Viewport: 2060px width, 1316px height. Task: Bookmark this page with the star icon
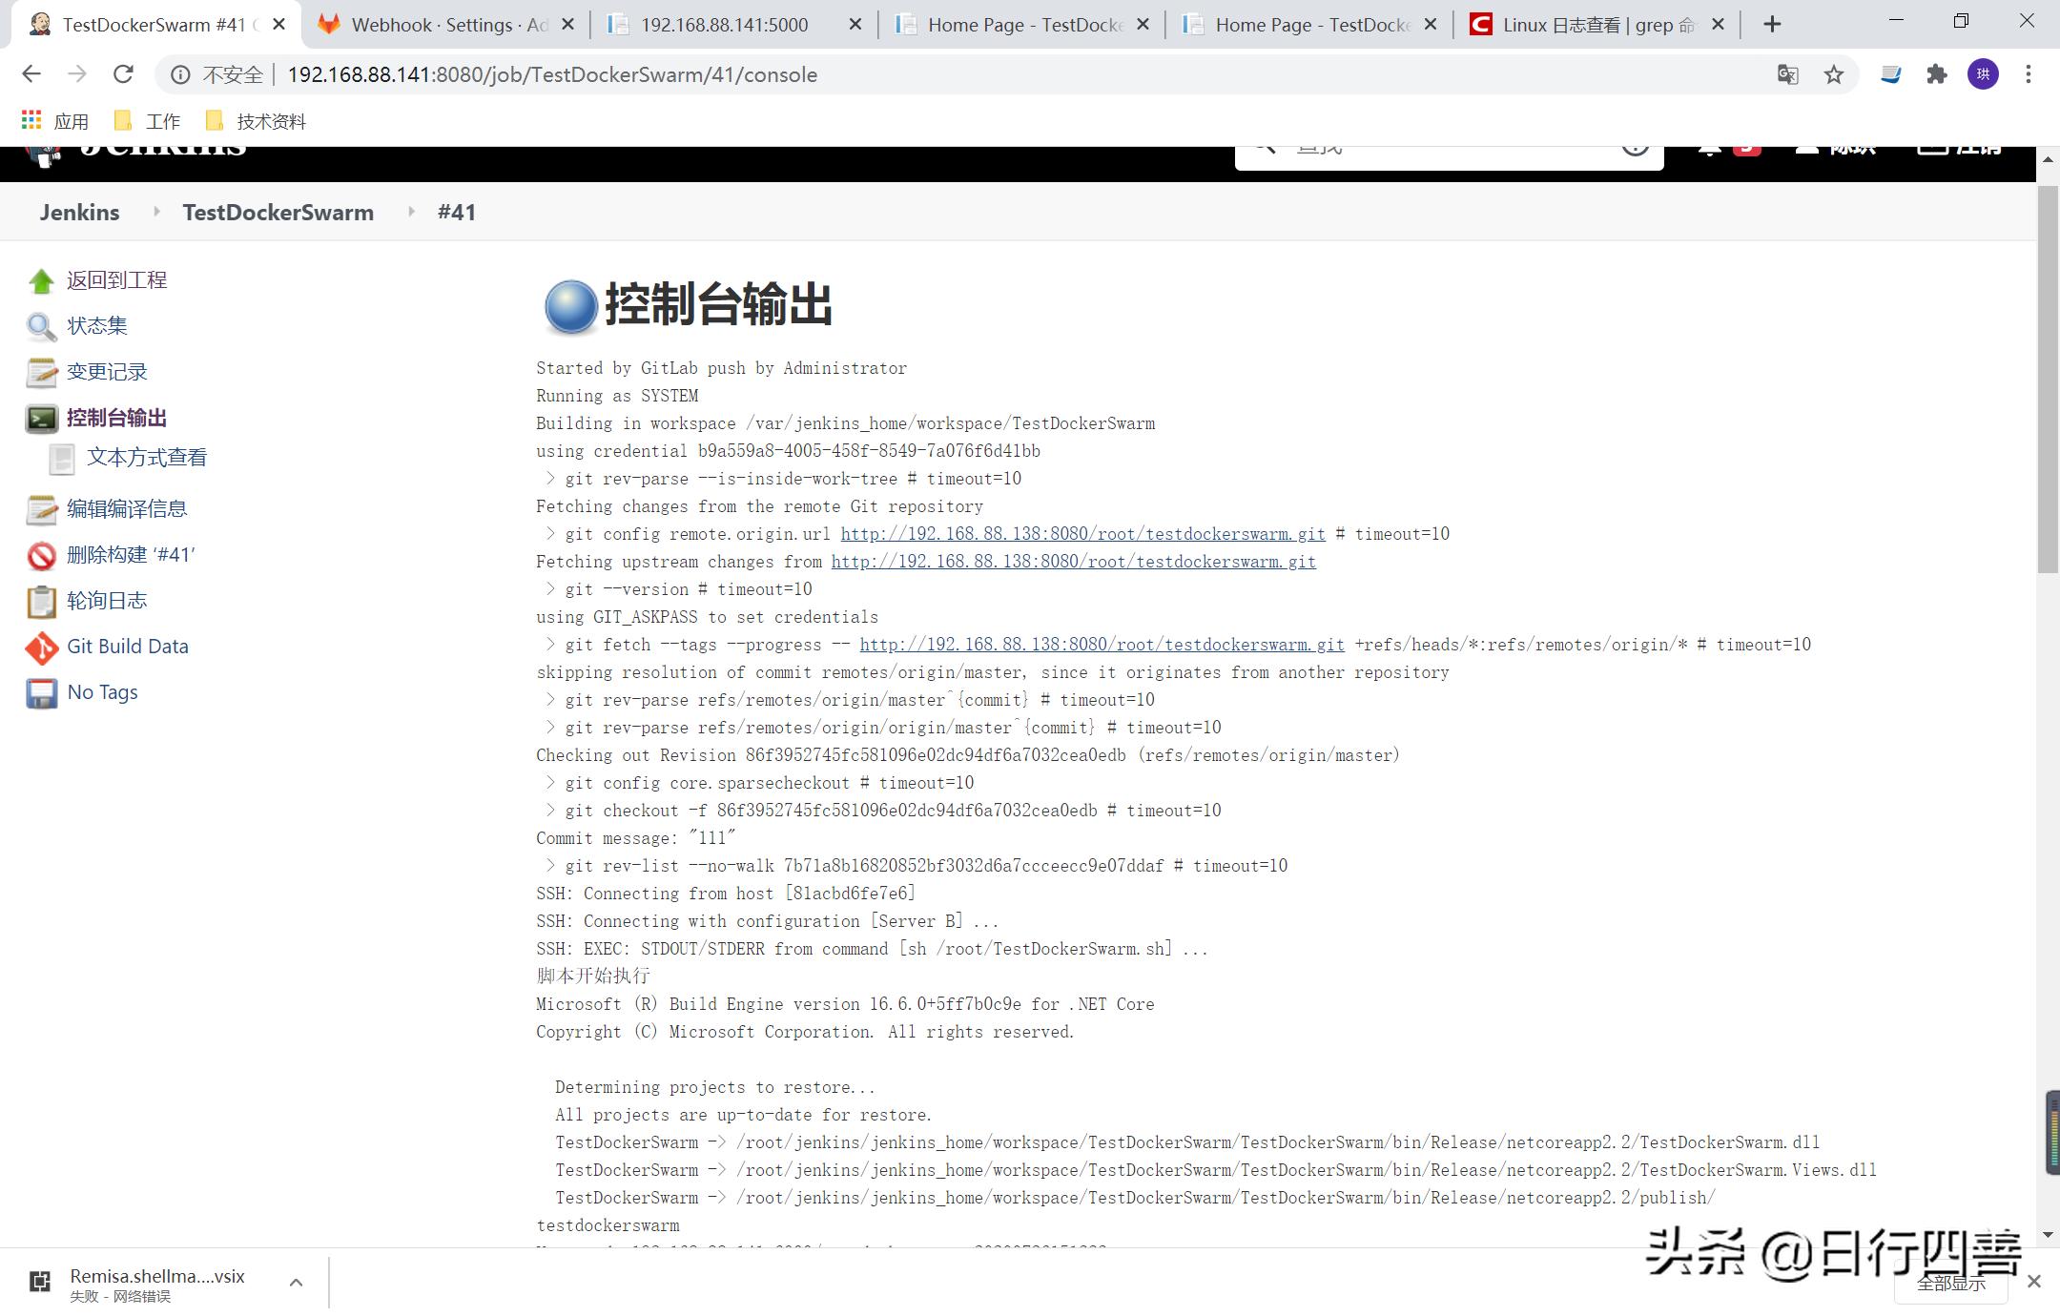click(x=1834, y=73)
